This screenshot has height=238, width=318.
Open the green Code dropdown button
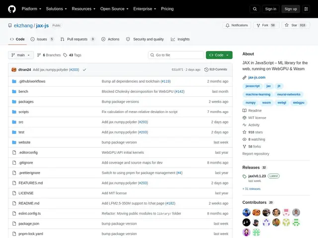click(x=219, y=55)
